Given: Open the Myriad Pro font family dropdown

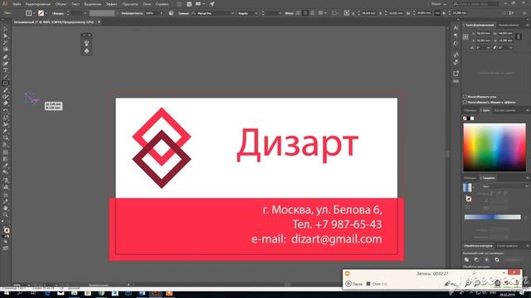Looking at the screenshot, I should point(232,13).
